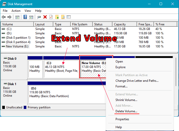Click Change Drive Letter and Paths... entry
Viewport: 179px width, 131px height.
pos(137,81)
